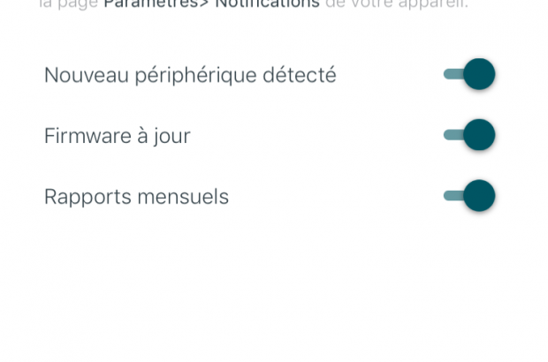Disable the Firmware à jour switch
This screenshot has height=362, width=548.
pyautogui.click(x=468, y=136)
